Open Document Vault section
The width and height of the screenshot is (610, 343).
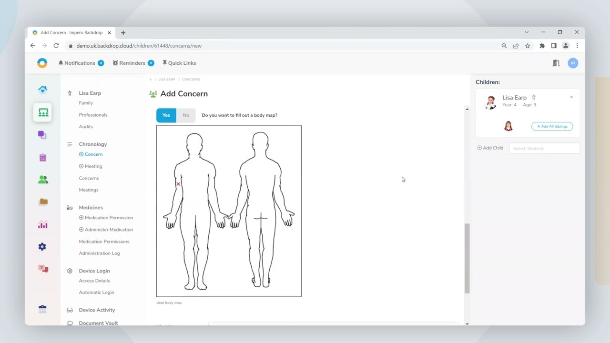(x=98, y=323)
